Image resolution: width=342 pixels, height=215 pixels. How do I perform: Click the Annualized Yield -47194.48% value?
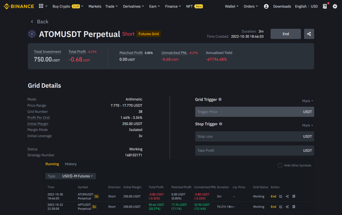[216, 59]
